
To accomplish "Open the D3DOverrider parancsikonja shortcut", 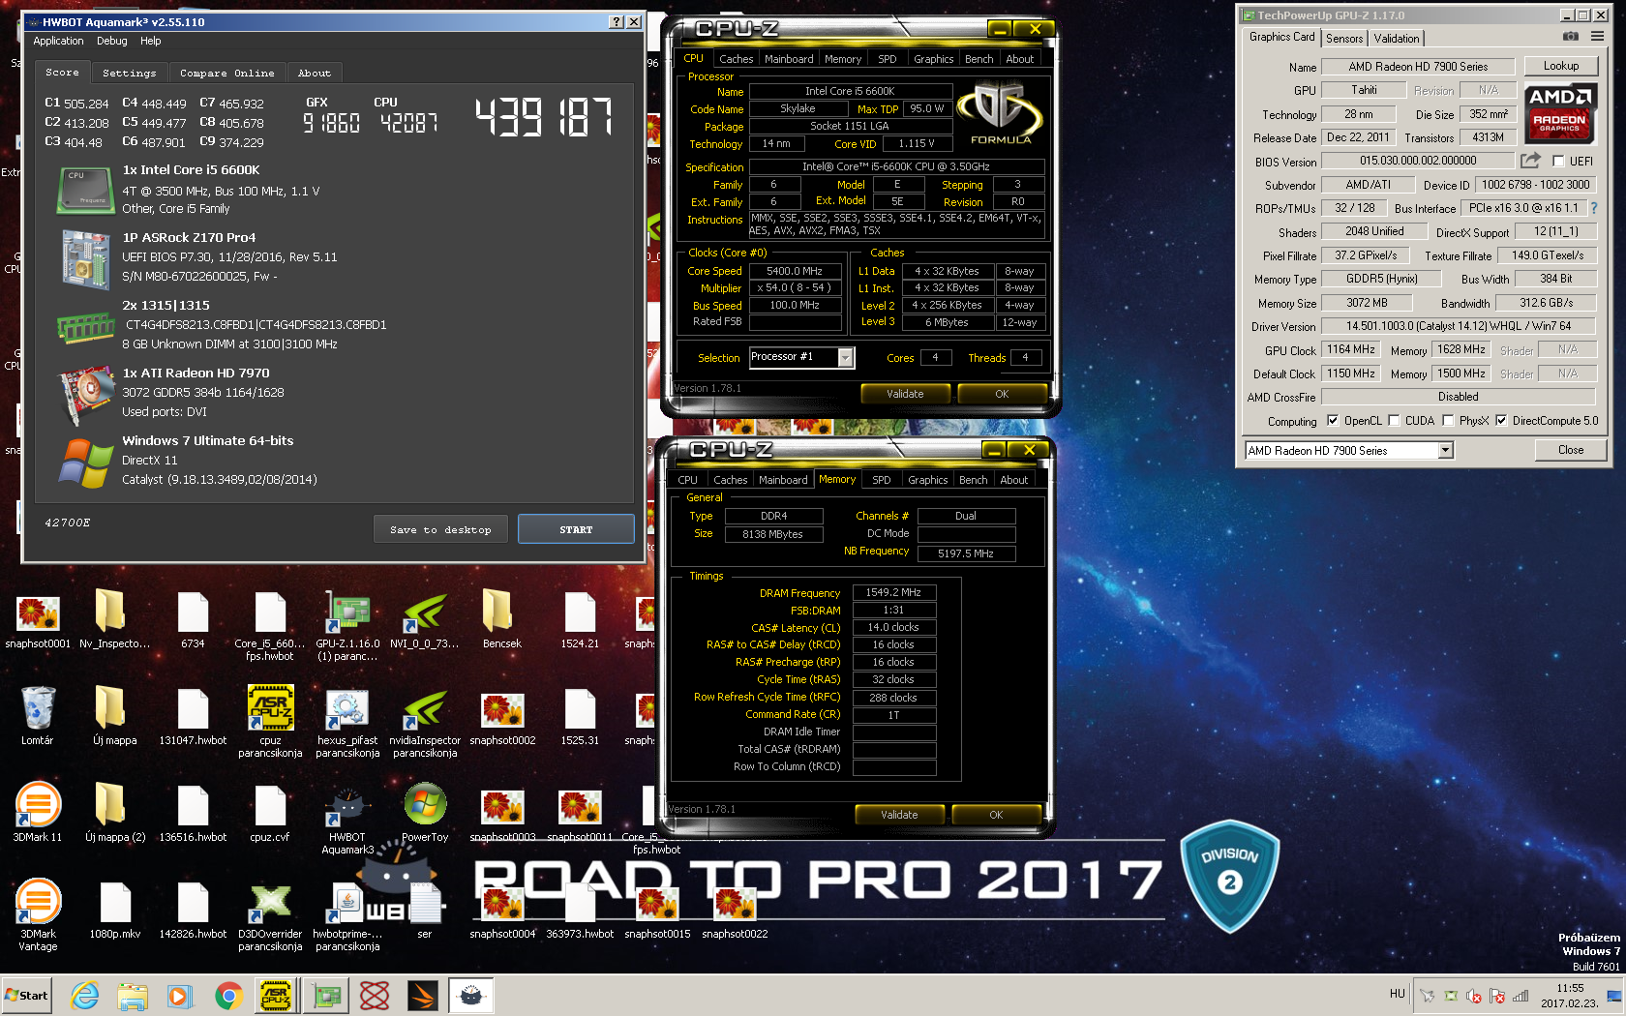I will click(270, 915).
